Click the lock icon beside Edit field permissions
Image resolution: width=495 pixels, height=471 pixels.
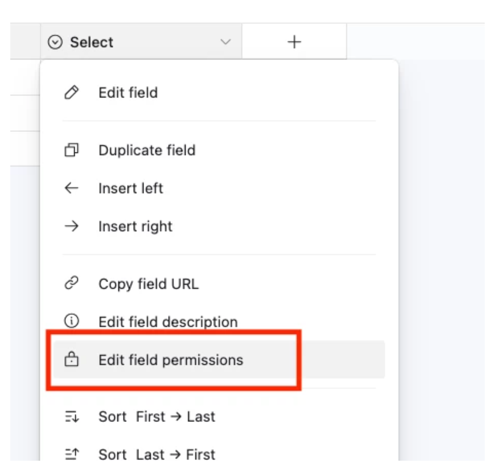tap(71, 360)
